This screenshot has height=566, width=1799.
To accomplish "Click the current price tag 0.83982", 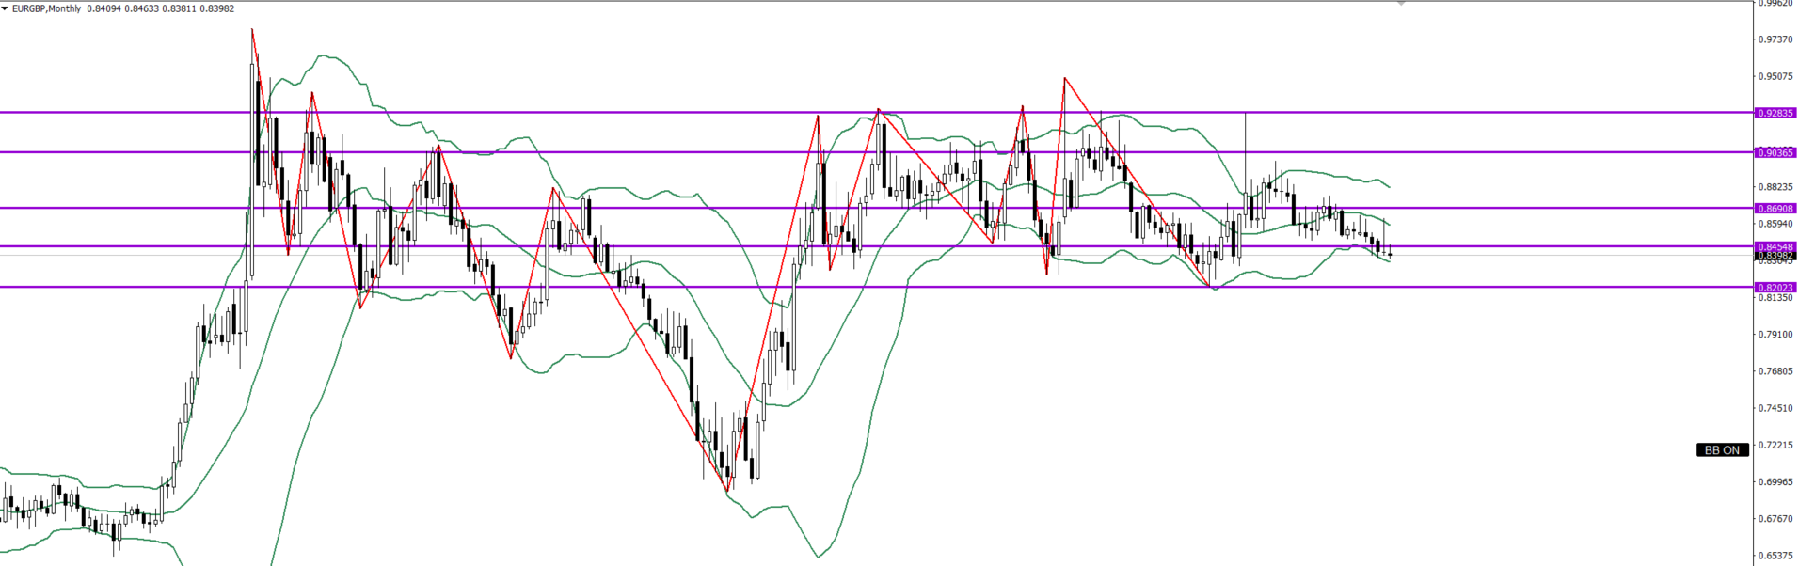I will (1775, 256).
